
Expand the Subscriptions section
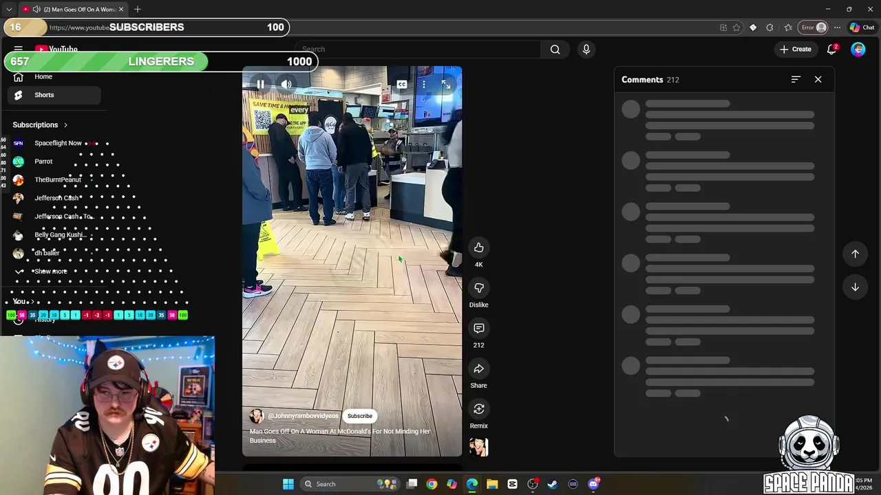pyautogui.click(x=40, y=125)
